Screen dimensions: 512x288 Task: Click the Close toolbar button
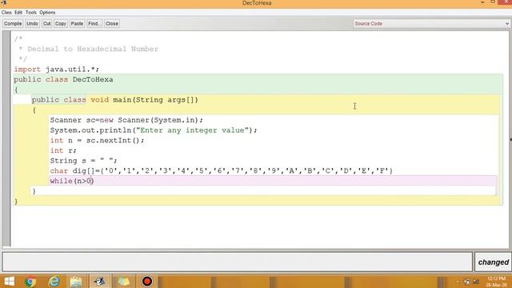tap(112, 23)
